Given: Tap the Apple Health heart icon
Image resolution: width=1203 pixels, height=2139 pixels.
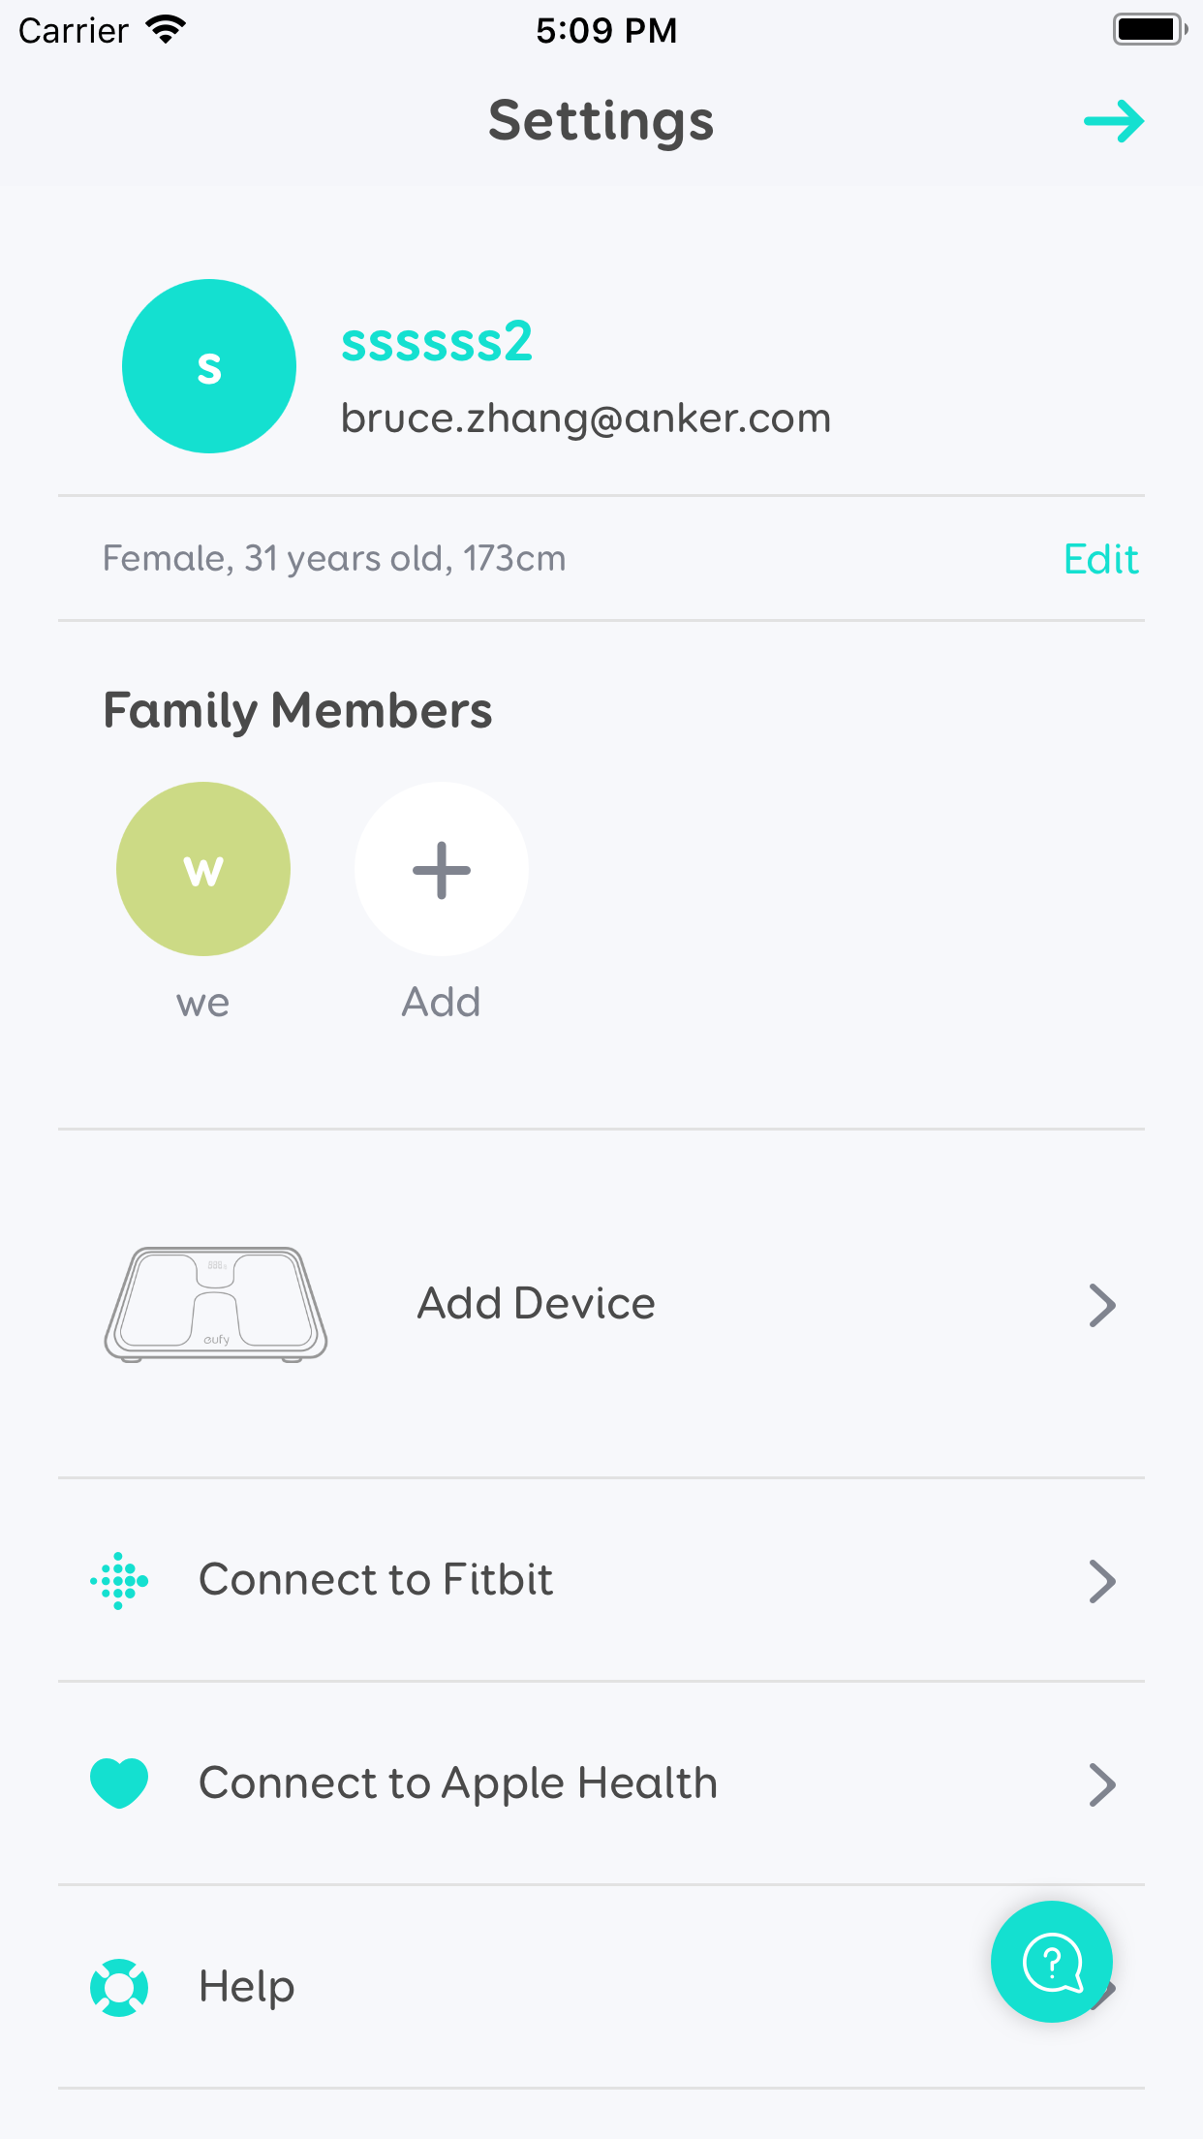Looking at the screenshot, I should [x=119, y=1783].
